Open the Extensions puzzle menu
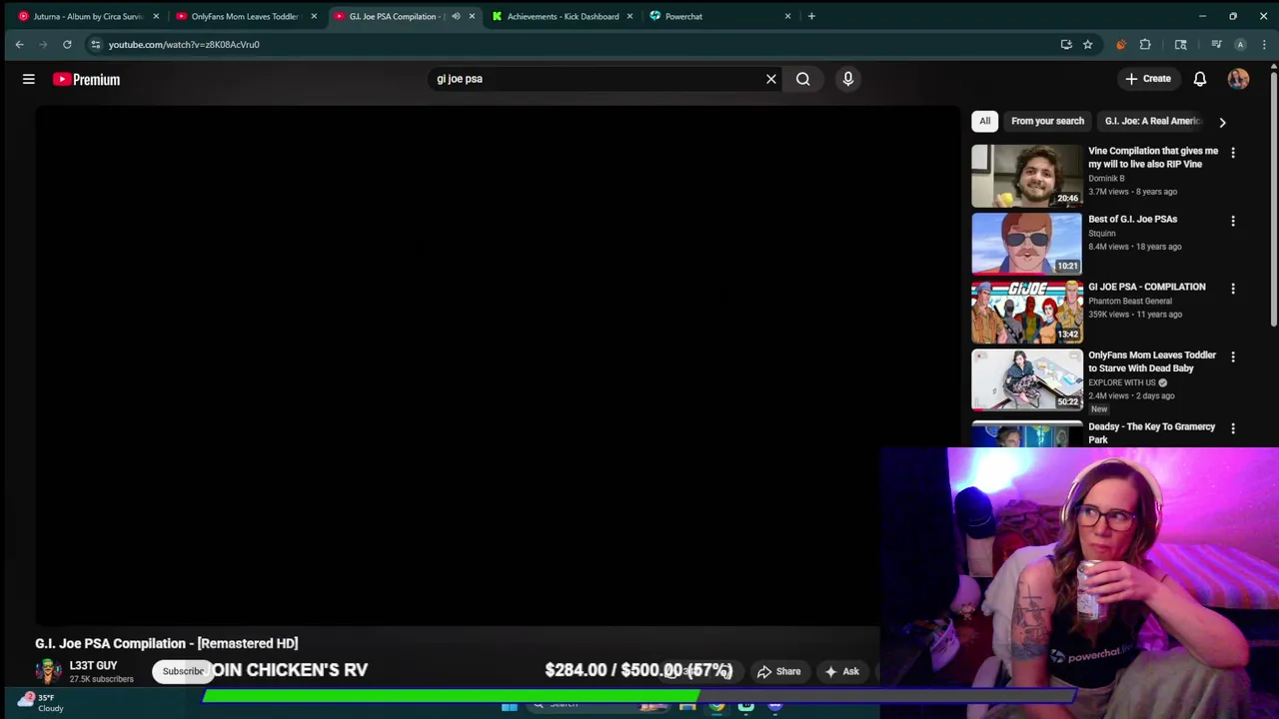The height and width of the screenshot is (719, 1279). 1145,44
